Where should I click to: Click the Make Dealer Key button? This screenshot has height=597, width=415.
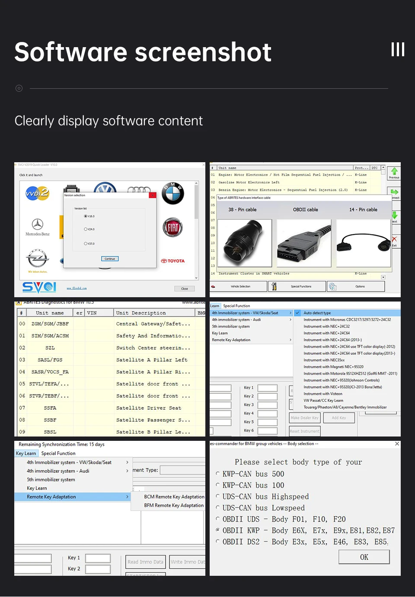point(304,418)
